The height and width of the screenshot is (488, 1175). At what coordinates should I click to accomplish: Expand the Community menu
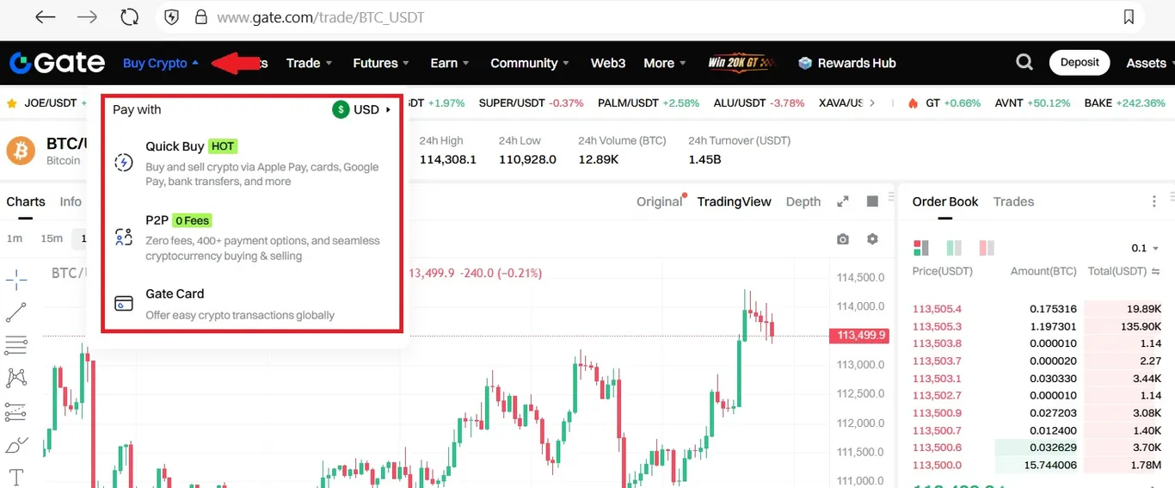click(530, 63)
